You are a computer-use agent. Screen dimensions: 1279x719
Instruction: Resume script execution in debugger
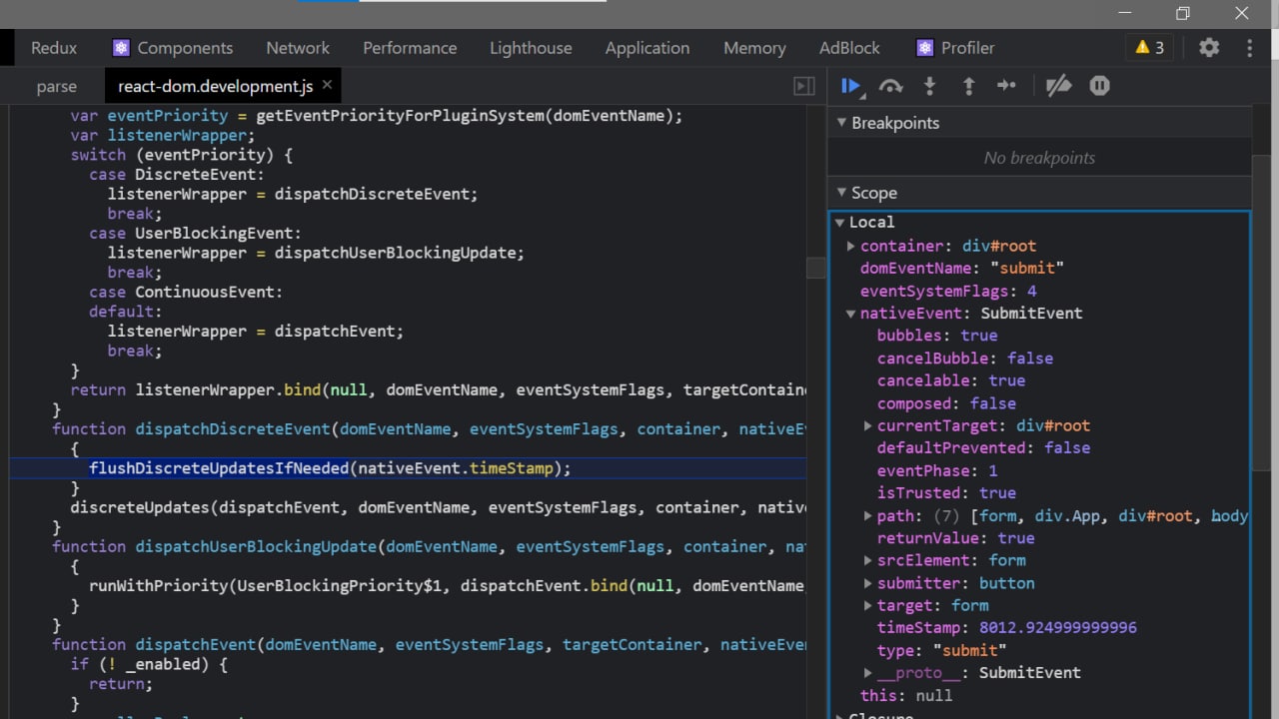pos(851,86)
